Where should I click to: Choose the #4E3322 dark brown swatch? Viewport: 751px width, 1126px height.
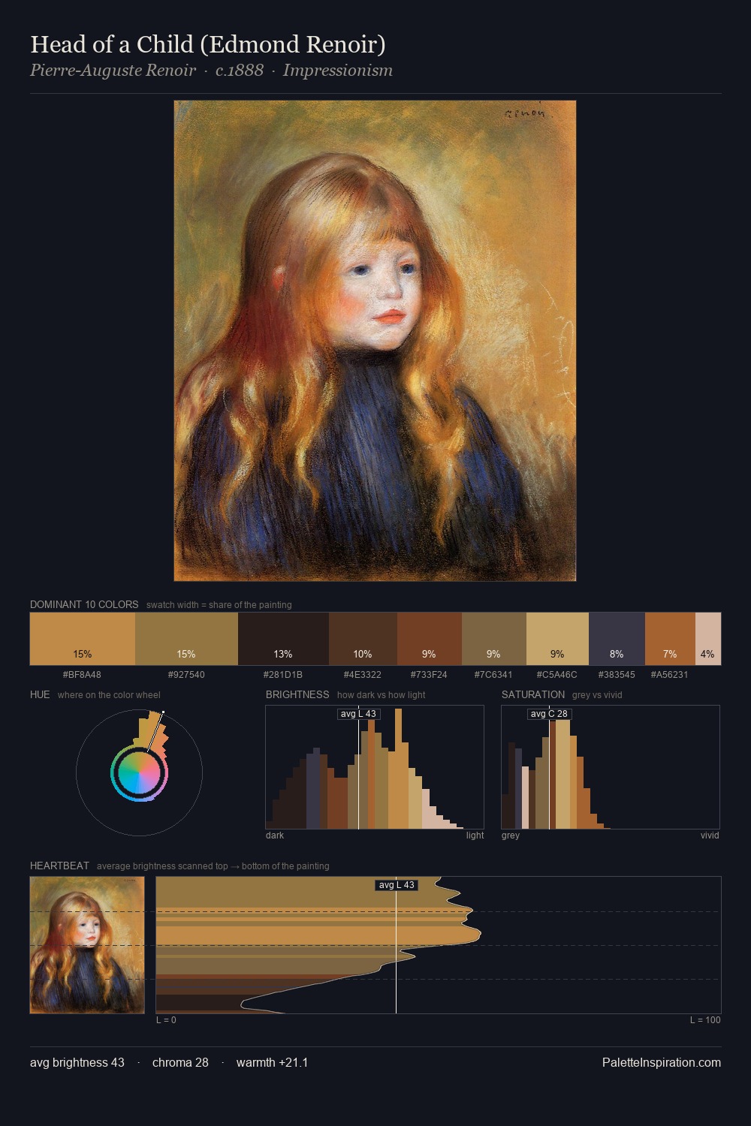363,639
